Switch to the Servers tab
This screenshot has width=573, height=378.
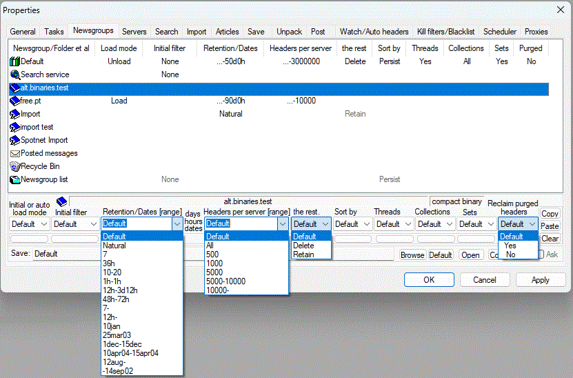coord(134,32)
